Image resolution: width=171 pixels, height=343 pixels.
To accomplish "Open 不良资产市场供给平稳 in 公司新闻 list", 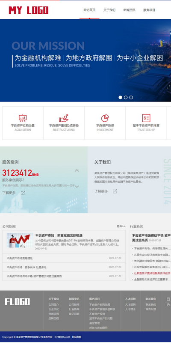I will coord(34,276).
